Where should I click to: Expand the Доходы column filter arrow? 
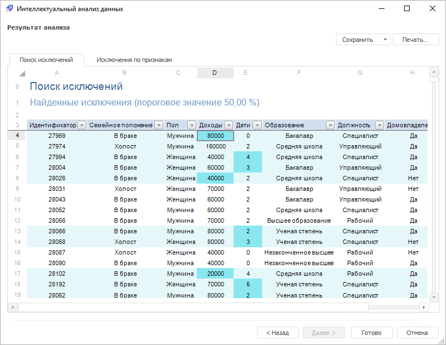click(227, 125)
